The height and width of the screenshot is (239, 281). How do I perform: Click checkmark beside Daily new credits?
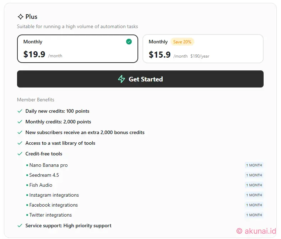20,111
